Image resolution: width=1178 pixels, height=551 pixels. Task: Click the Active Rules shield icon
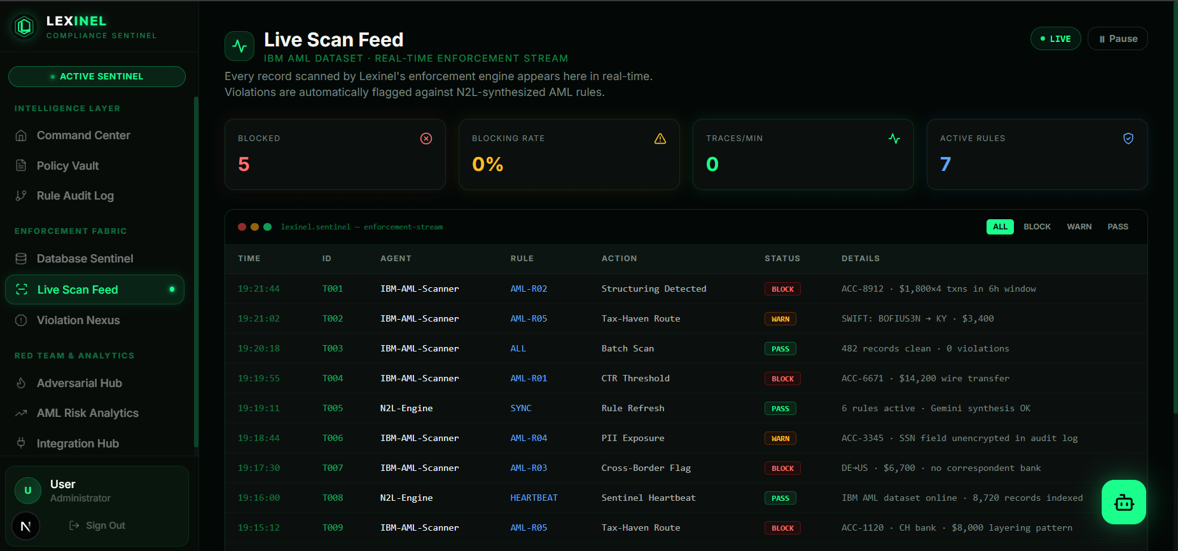point(1128,139)
